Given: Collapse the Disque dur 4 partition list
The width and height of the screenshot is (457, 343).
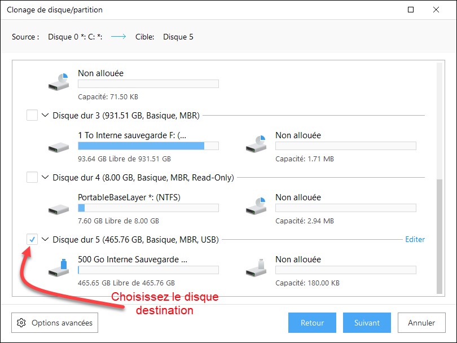Looking at the screenshot, I should tap(45, 178).
